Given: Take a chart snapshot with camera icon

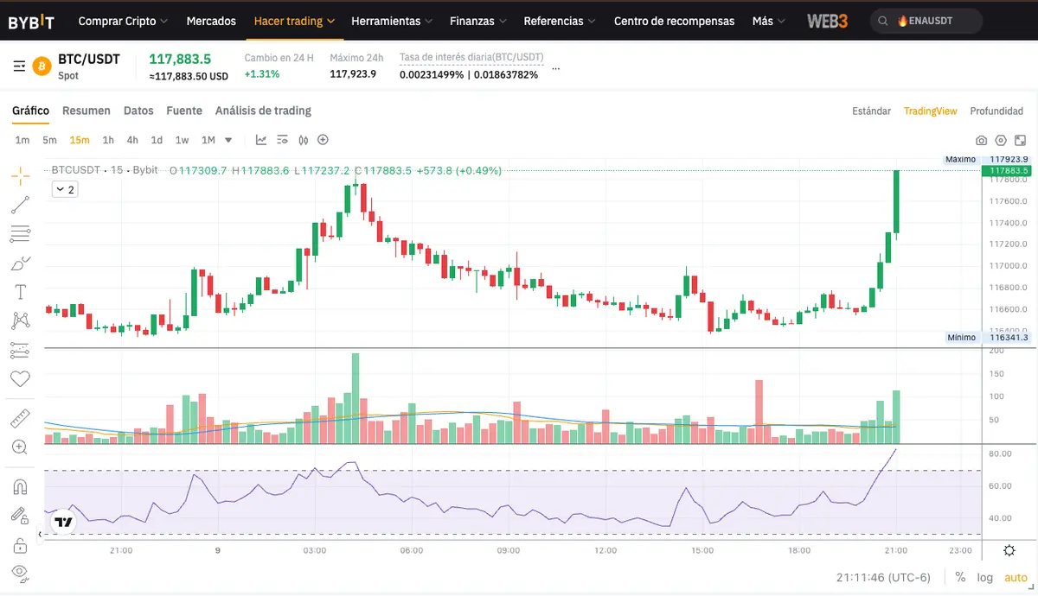Looking at the screenshot, I should 981,140.
